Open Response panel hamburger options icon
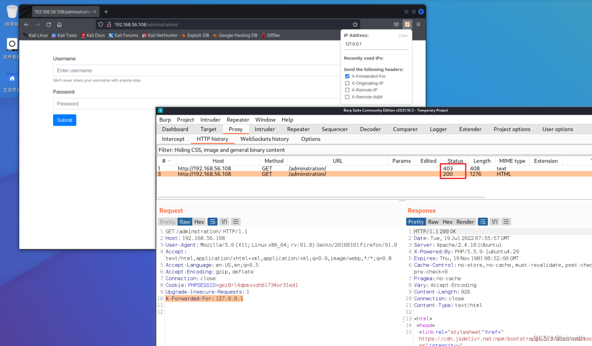Screen dimensions: 592x346 (x=506, y=222)
